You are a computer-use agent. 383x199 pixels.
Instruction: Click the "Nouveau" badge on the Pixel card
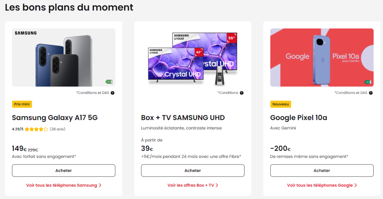click(x=281, y=104)
